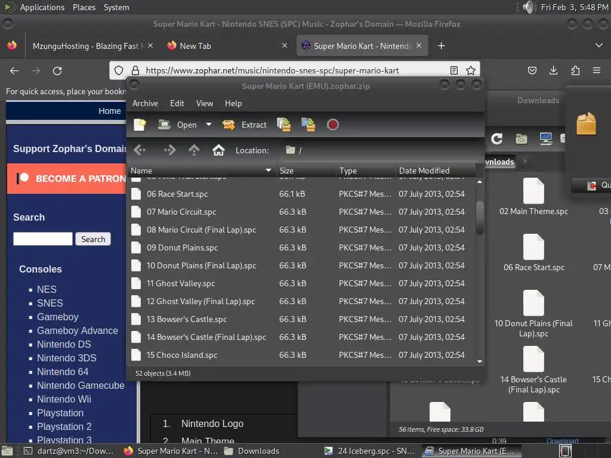Close the Super Mario Kart tab
This screenshot has height=458, width=611.
(419, 45)
